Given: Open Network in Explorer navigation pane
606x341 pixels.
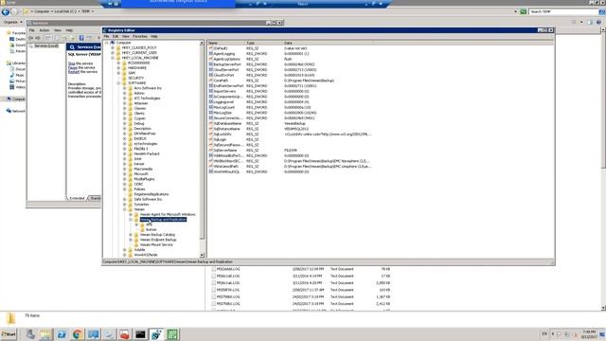Looking at the screenshot, I should click(x=16, y=111).
